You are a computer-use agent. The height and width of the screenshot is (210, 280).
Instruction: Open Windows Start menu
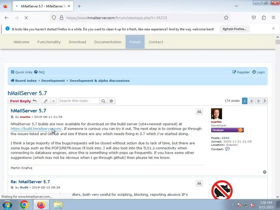click(7, 205)
